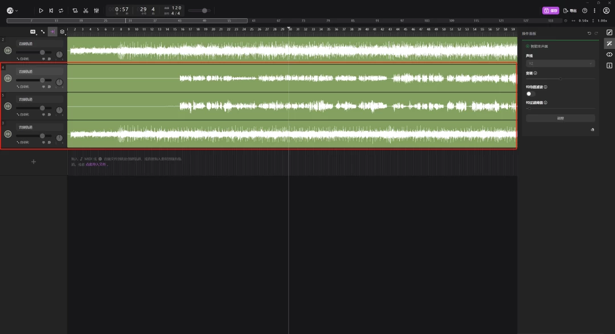Click the 变调 pitch slider handle
The width and height of the screenshot is (615, 334).
tap(560, 78)
